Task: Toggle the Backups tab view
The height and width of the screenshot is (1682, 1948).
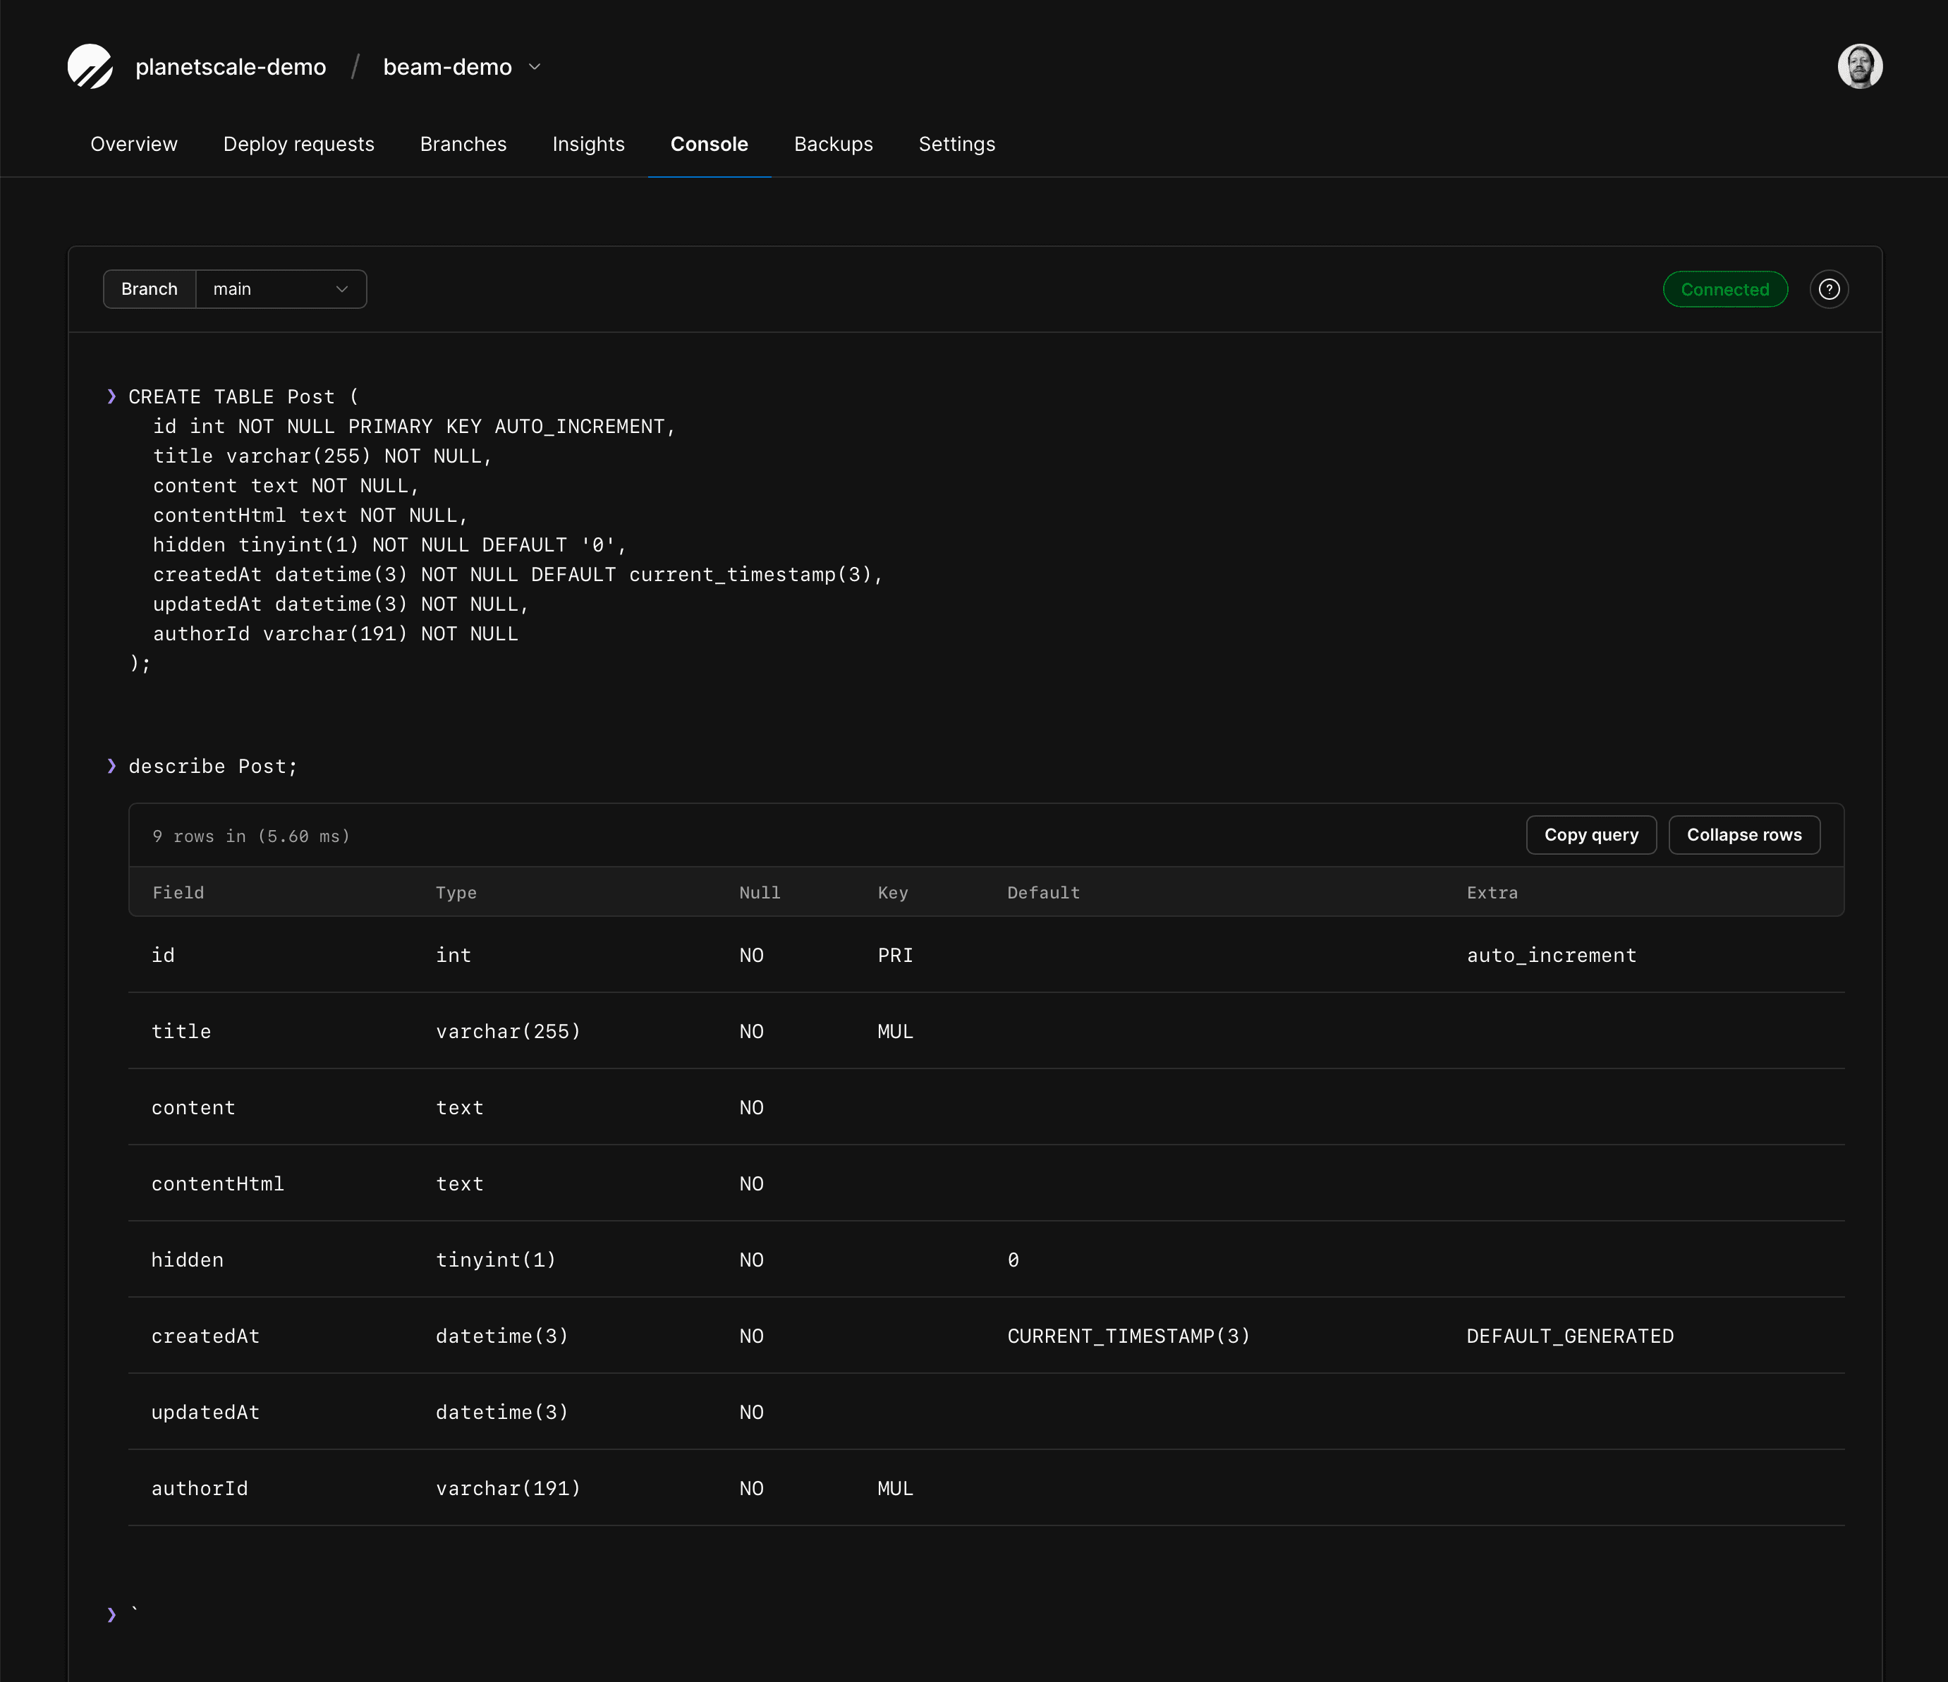Action: point(833,144)
